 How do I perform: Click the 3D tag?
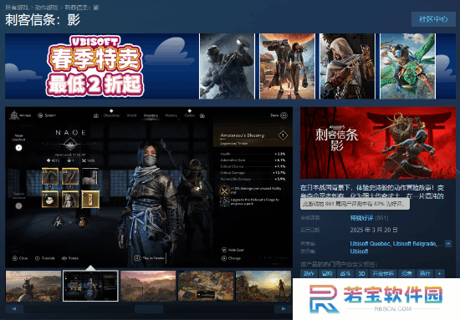[361, 273]
